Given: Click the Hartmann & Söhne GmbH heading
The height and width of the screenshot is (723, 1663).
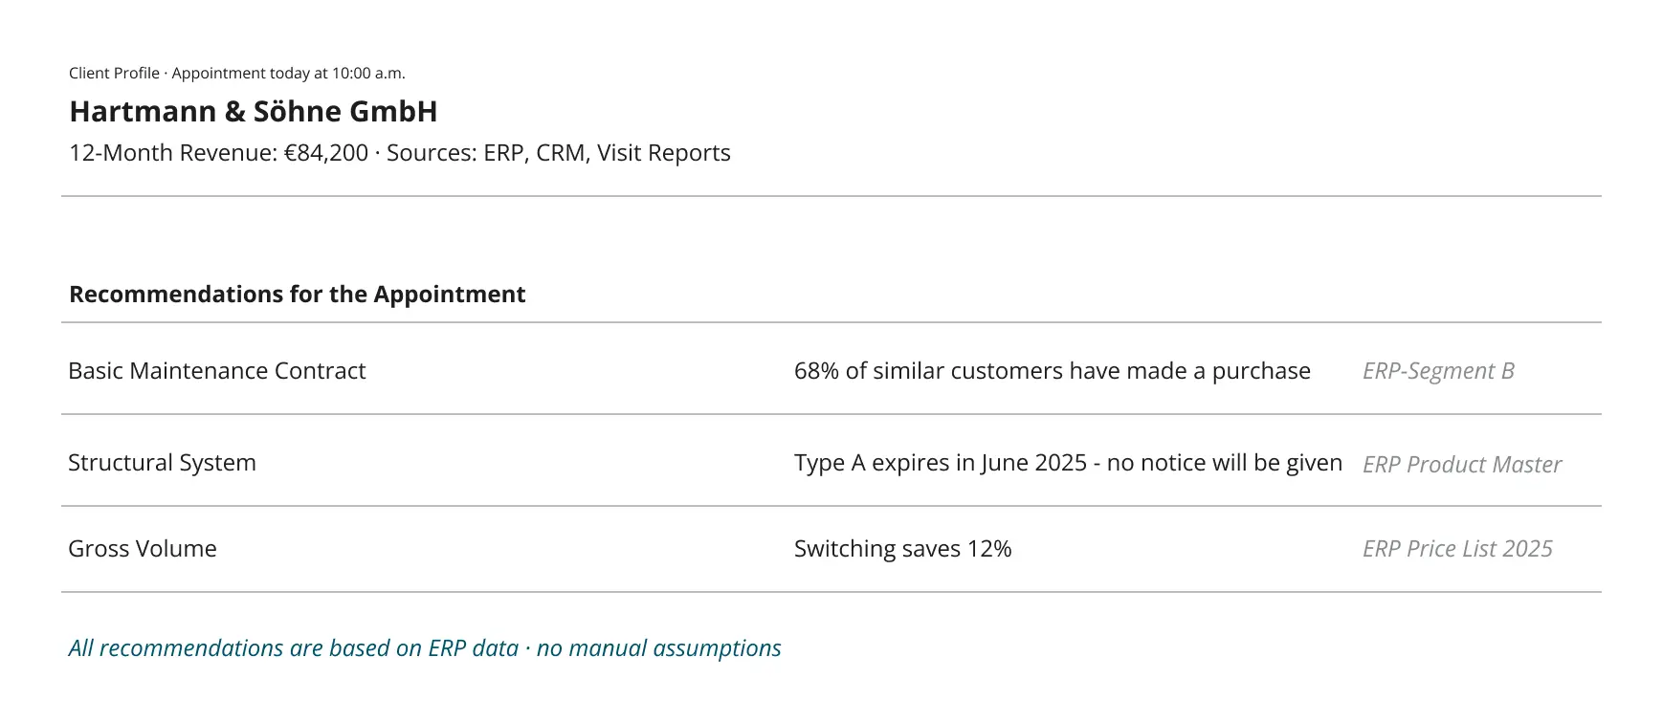Looking at the screenshot, I should pos(254,112).
